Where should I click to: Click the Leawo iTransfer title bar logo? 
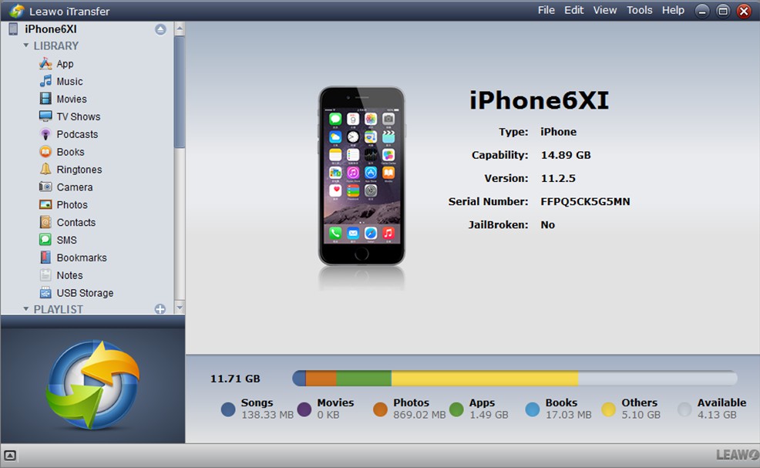pos(16,11)
